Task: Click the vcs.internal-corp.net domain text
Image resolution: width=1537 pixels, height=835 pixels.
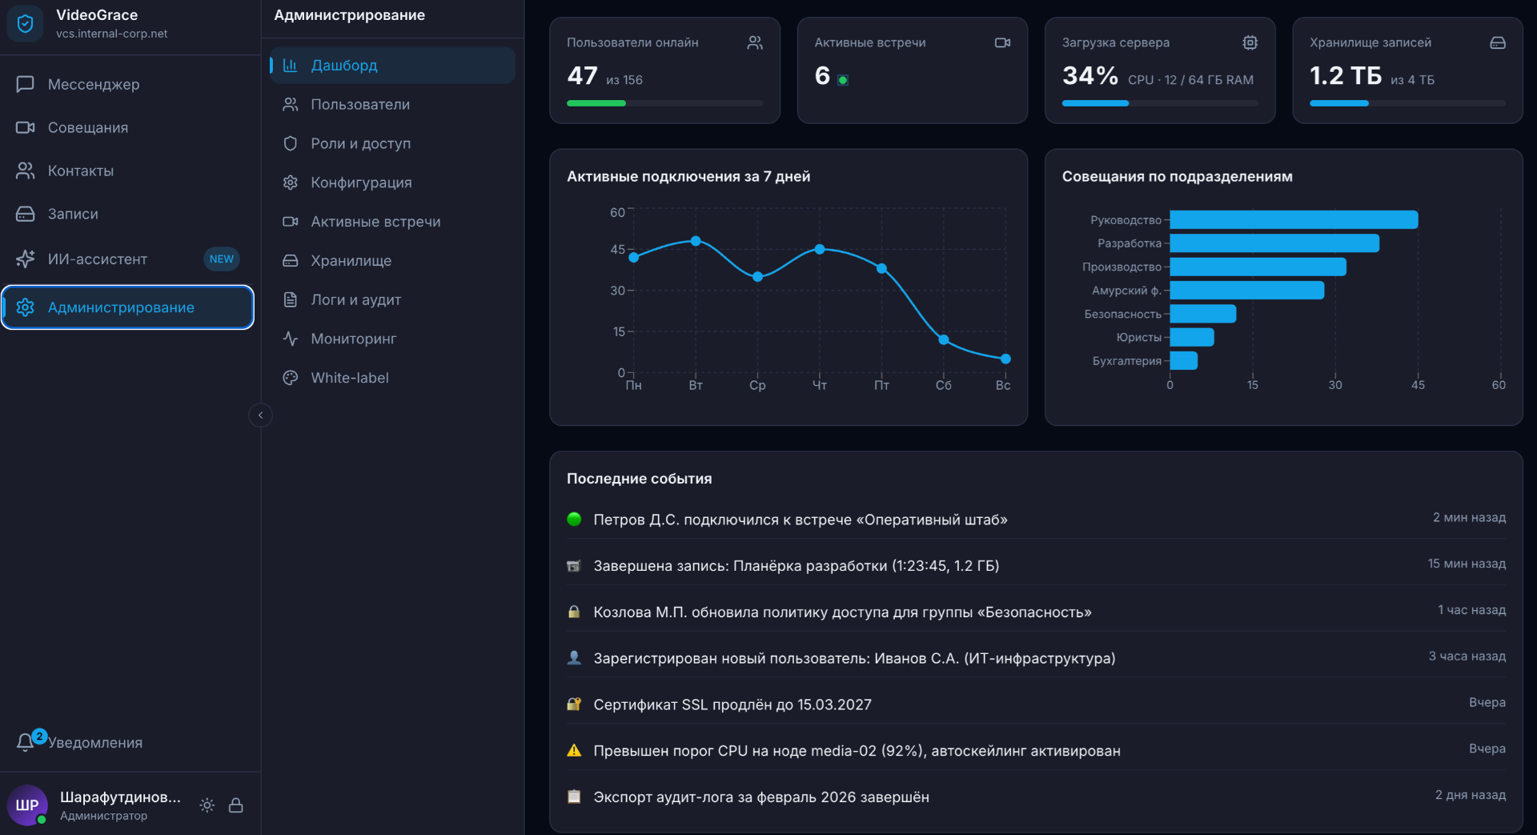Action: pos(111,34)
